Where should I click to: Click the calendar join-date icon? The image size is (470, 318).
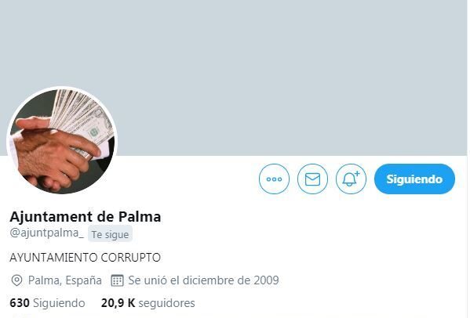[117, 280]
